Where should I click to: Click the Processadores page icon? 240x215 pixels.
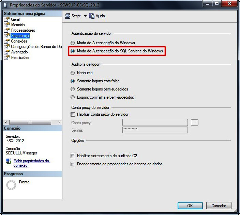[7, 30]
